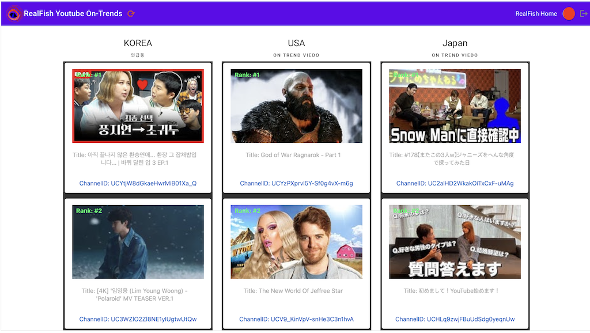Open the Korea Rank #1 video thumbnail
Image resolution: width=590 pixels, height=333 pixels.
pyautogui.click(x=138, y=106)
